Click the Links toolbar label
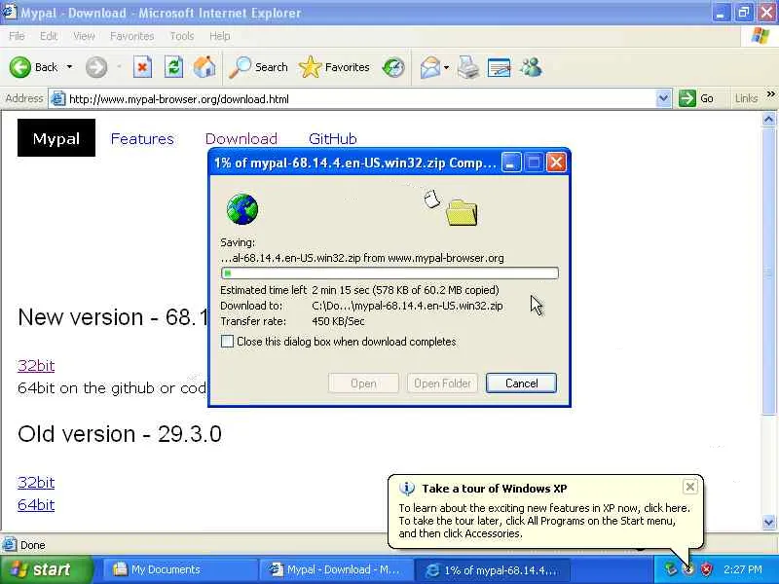This screenshot has width=779, height=584. point(746,98)
